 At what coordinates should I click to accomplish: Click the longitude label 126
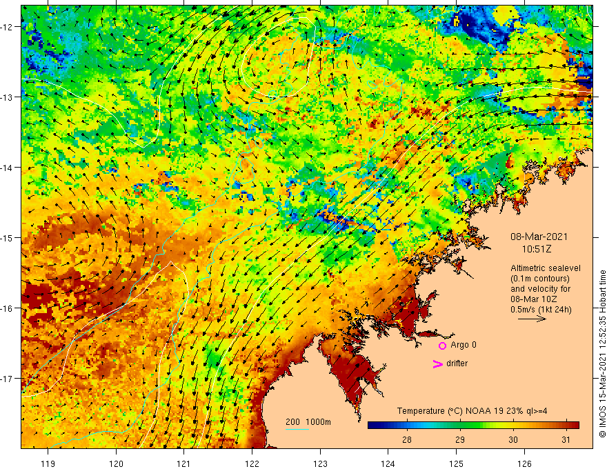524,463
